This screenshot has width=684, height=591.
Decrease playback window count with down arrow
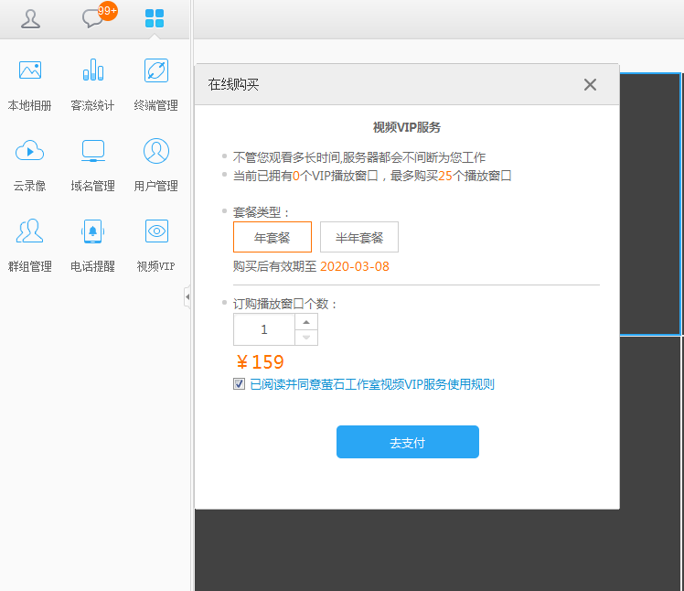[x=306, y=338]
